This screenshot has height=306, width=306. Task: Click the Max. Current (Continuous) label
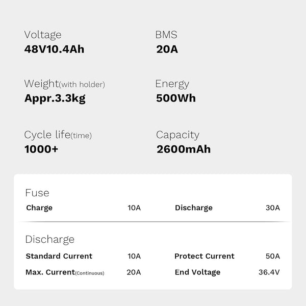[65, 272]
